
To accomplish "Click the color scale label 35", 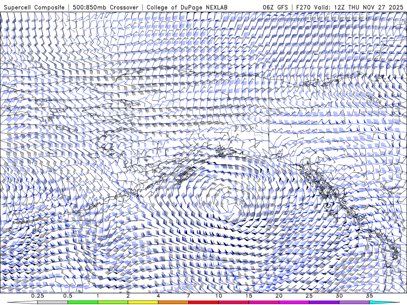I will tap(369, 296).
